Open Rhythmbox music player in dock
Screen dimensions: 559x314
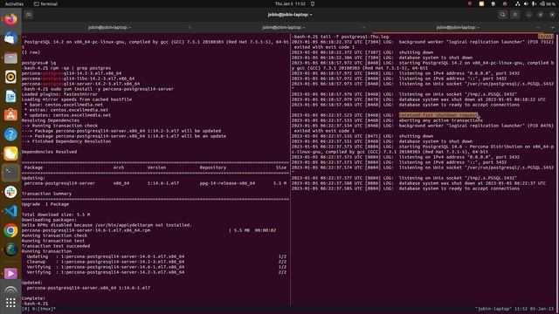click(10, 77)
